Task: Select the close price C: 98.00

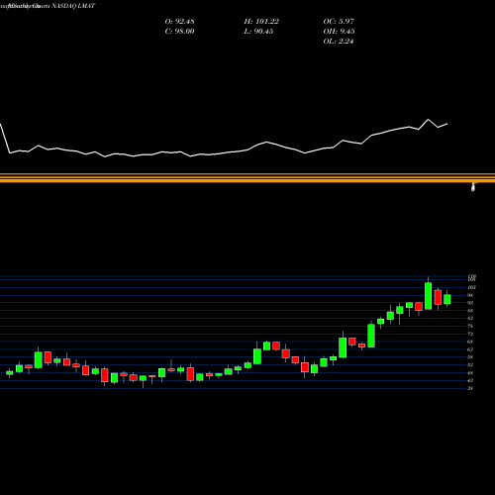Action: pyautogui.click(x=179, y=32)
